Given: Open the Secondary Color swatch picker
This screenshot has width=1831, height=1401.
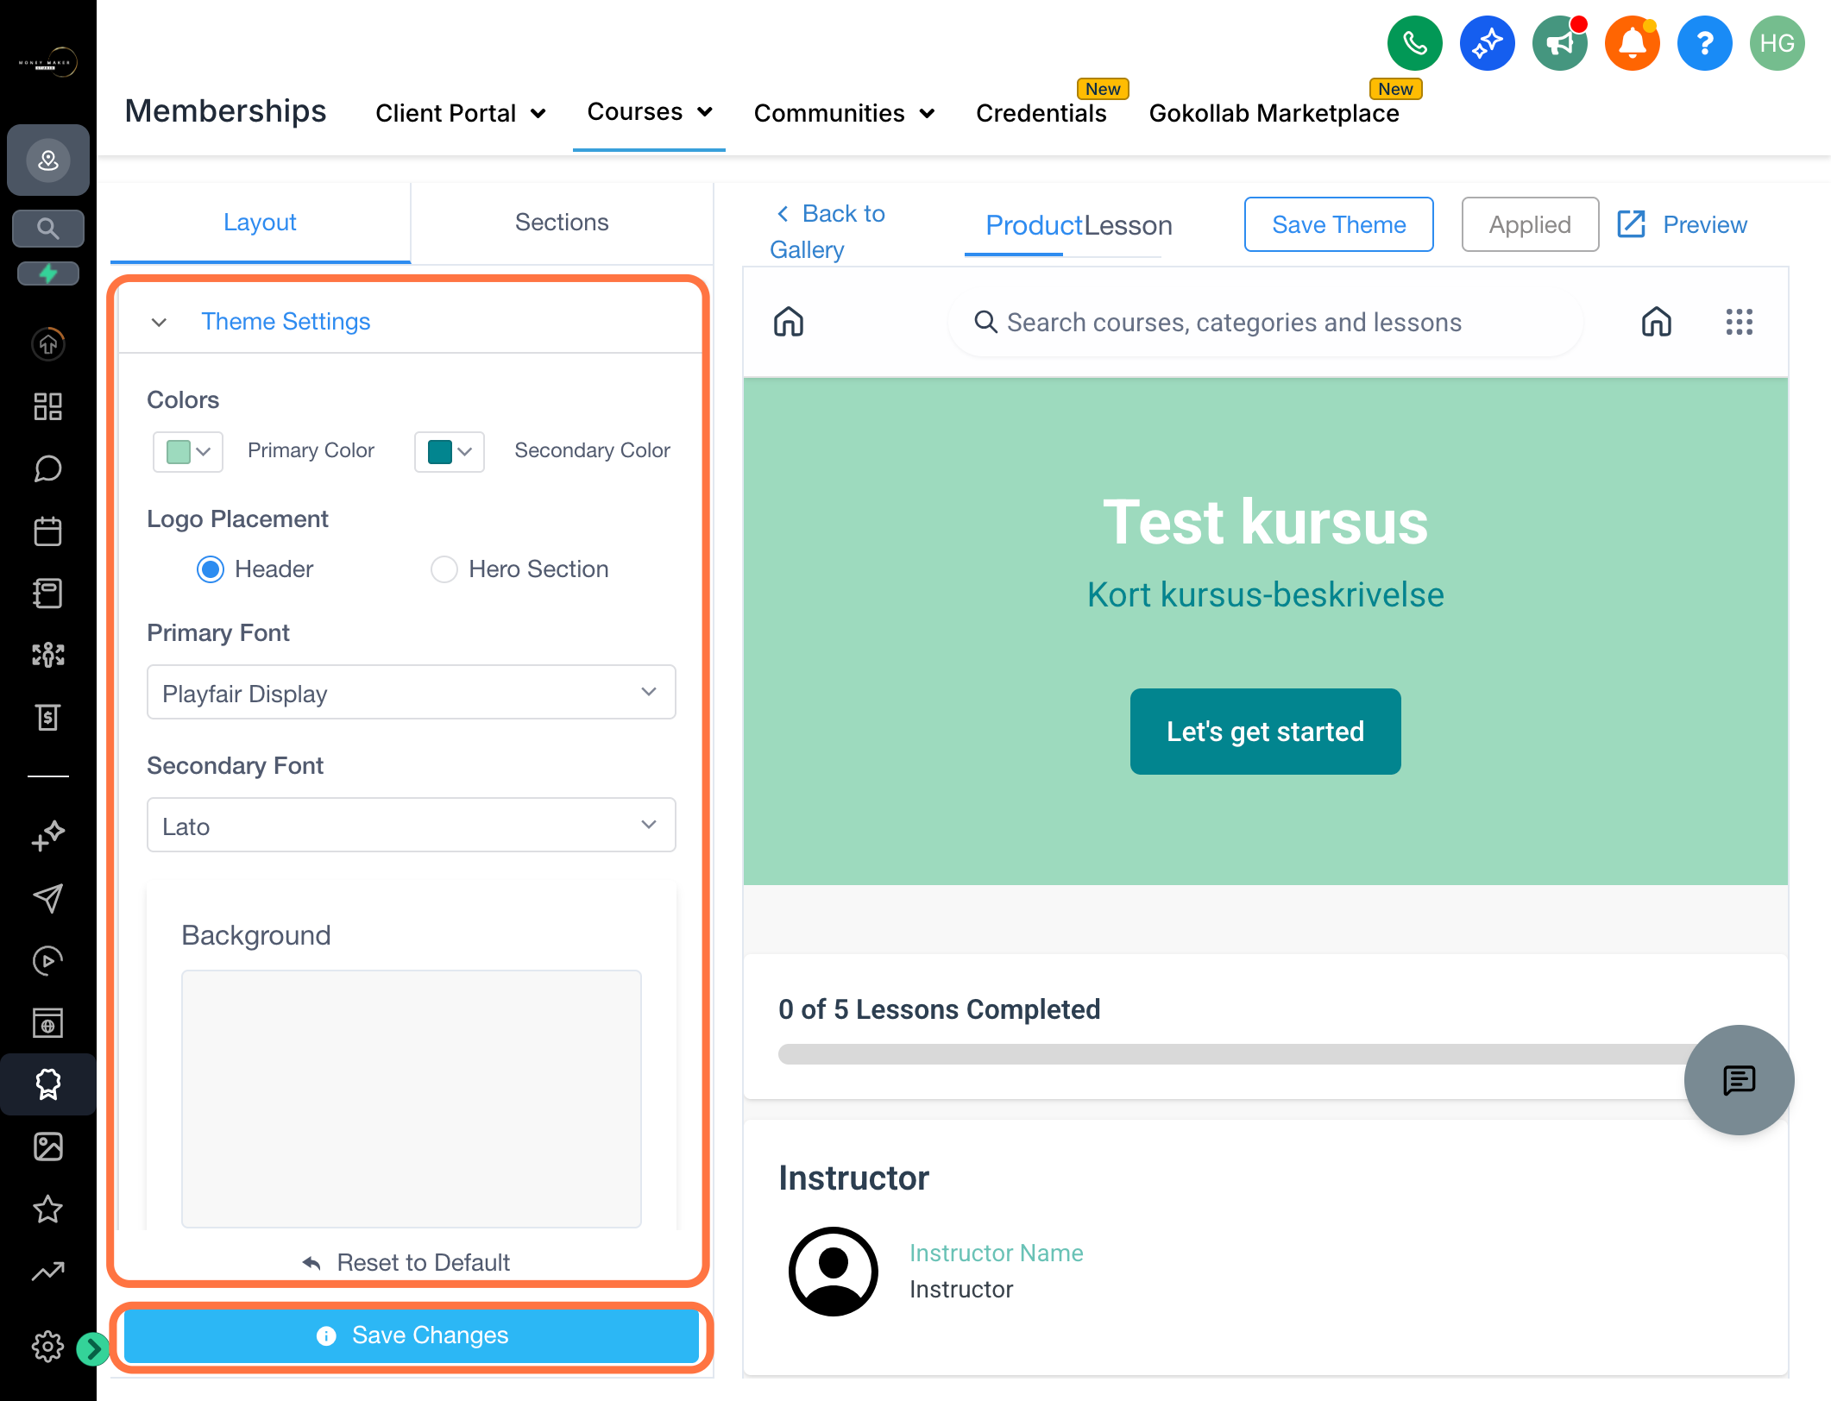Looking at the screenshot, I should pos(450,451).
